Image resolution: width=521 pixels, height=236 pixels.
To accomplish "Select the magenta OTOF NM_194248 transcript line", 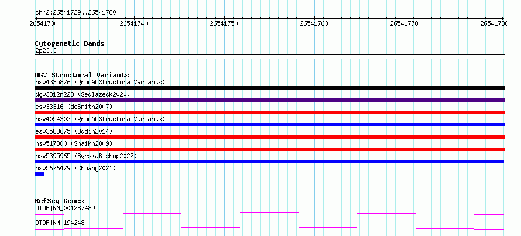I will 269,228.
